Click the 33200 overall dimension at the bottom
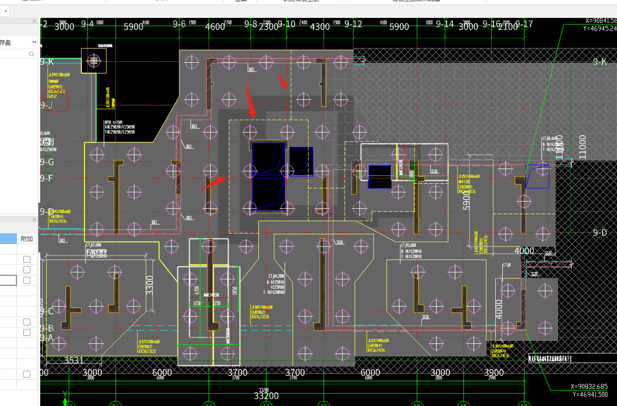 click(x=266, y=396)
